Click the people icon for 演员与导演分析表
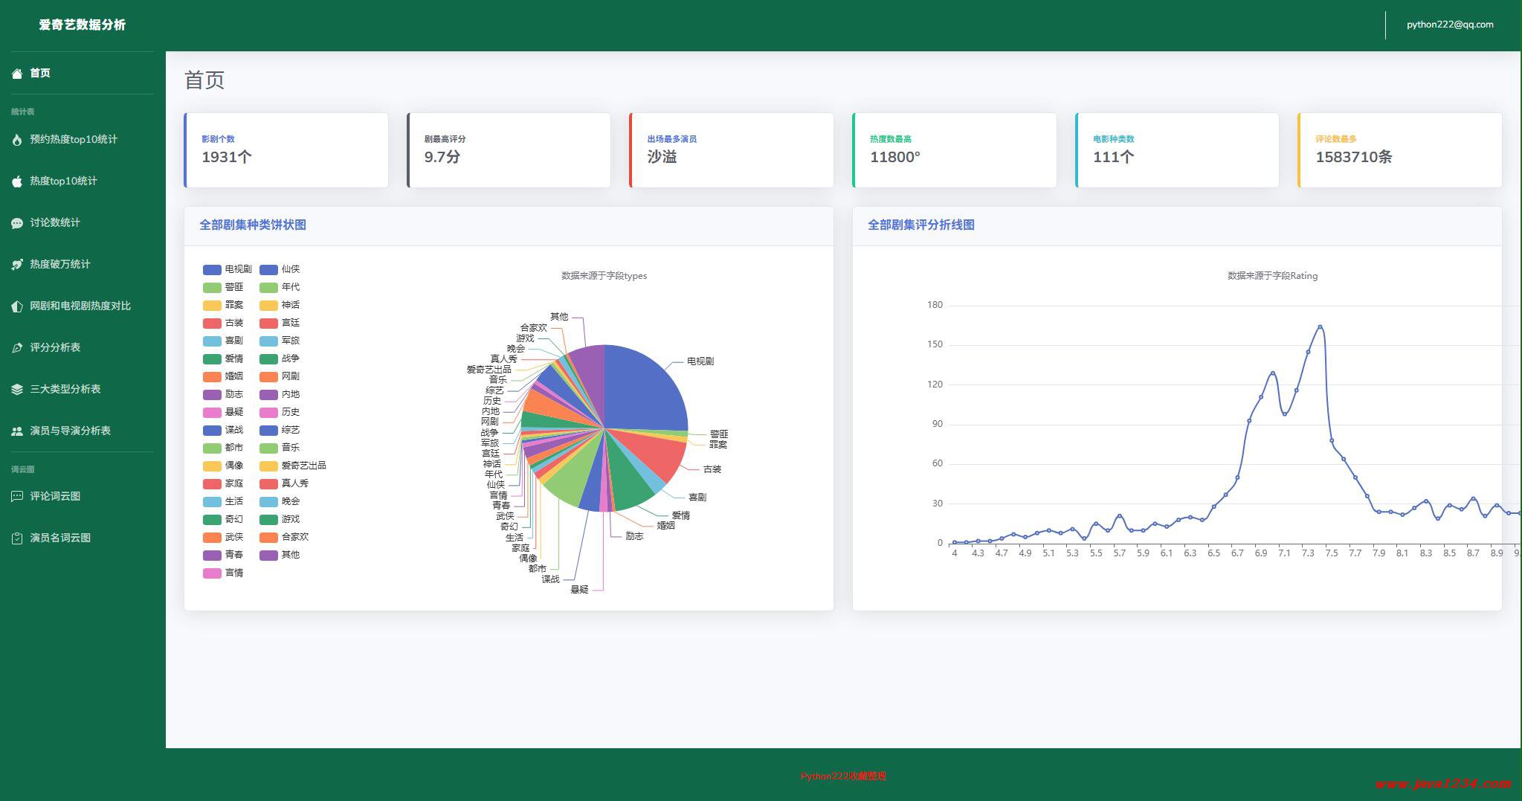Screen dimensions: 1522x801 click(17, 431)
